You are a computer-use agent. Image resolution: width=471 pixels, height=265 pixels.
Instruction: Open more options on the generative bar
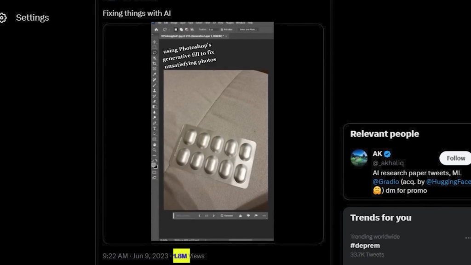coord(264,216)
